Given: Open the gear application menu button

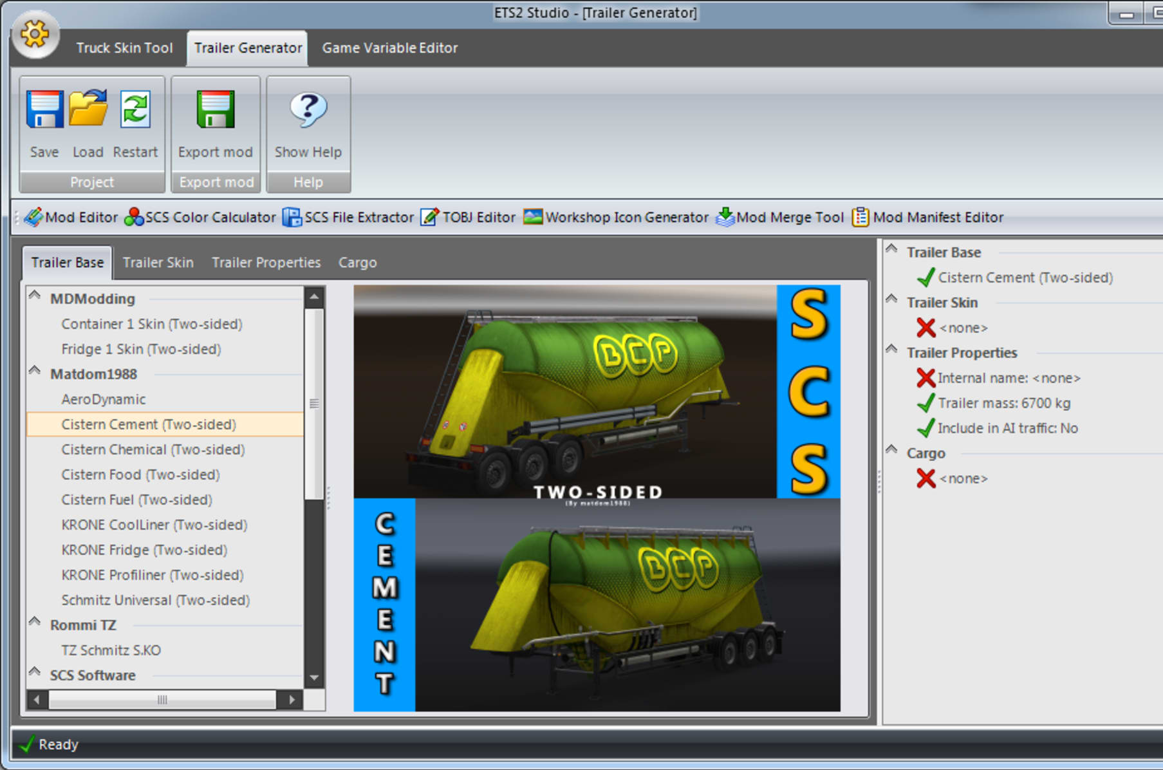Looking at the screenshot, I should click(35, 33).
